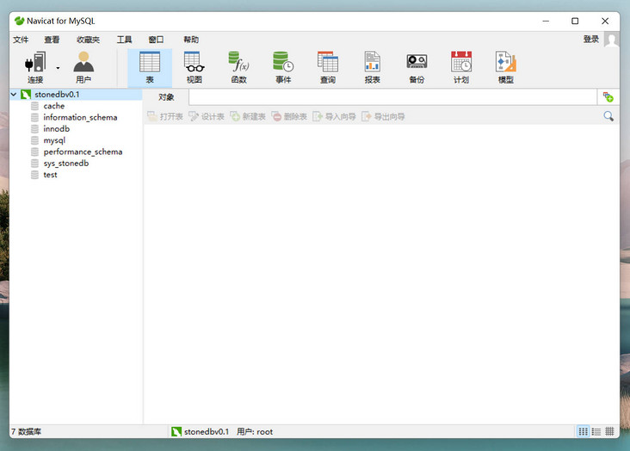Screen dimensions: 630x451
Task: Click the test database cylinder icon
Action: tap(35, 175)
